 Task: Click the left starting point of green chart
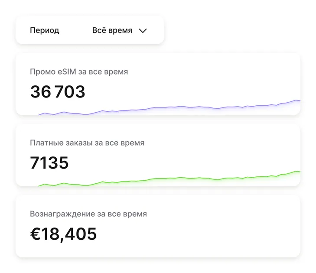coord(39,186)
